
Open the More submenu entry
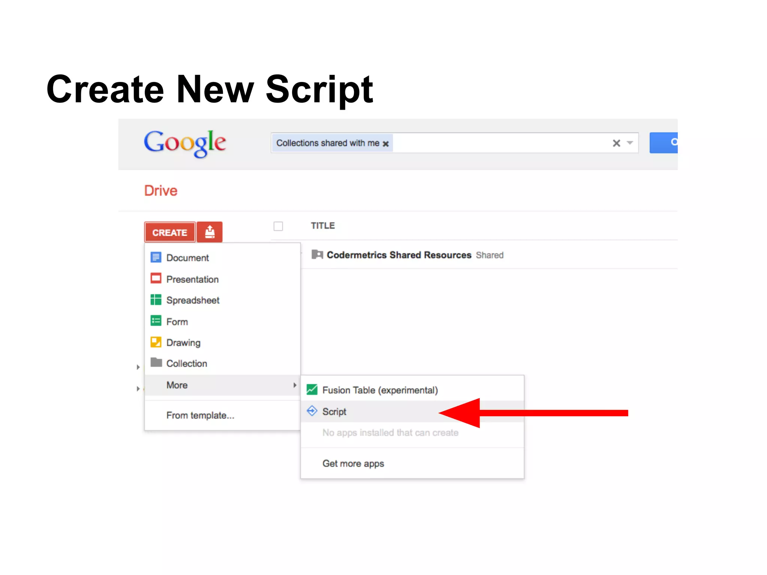222,385
